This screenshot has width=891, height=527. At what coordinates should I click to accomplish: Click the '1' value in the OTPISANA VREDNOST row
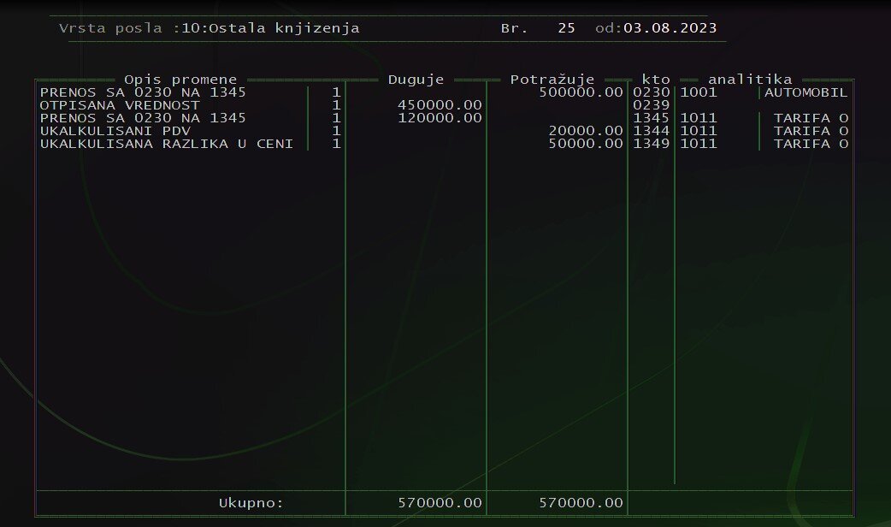tap(336, 105)
